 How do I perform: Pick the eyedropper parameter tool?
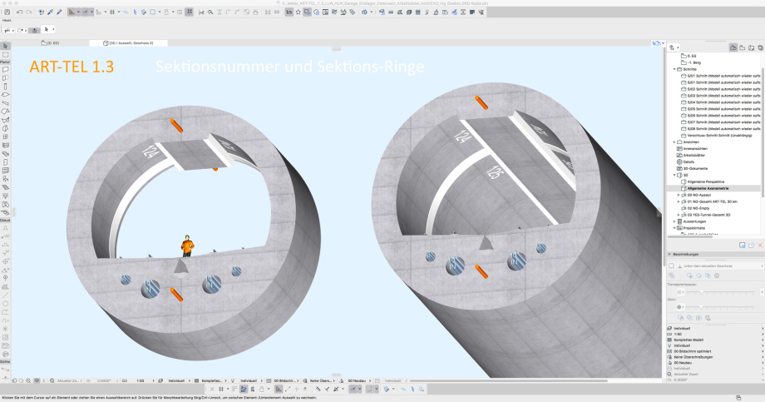[50, 12]
